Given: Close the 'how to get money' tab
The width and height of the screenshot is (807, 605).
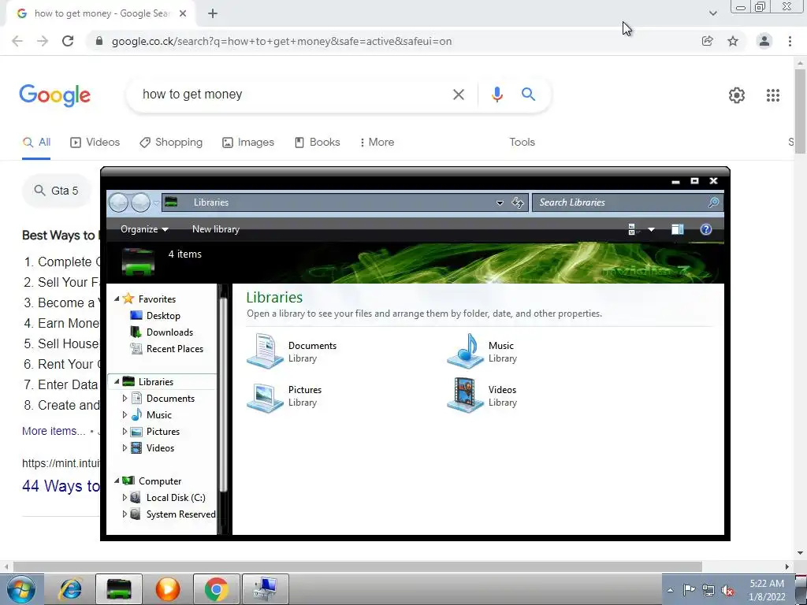Looking at the screenshot, I should [x=183, y=14].
